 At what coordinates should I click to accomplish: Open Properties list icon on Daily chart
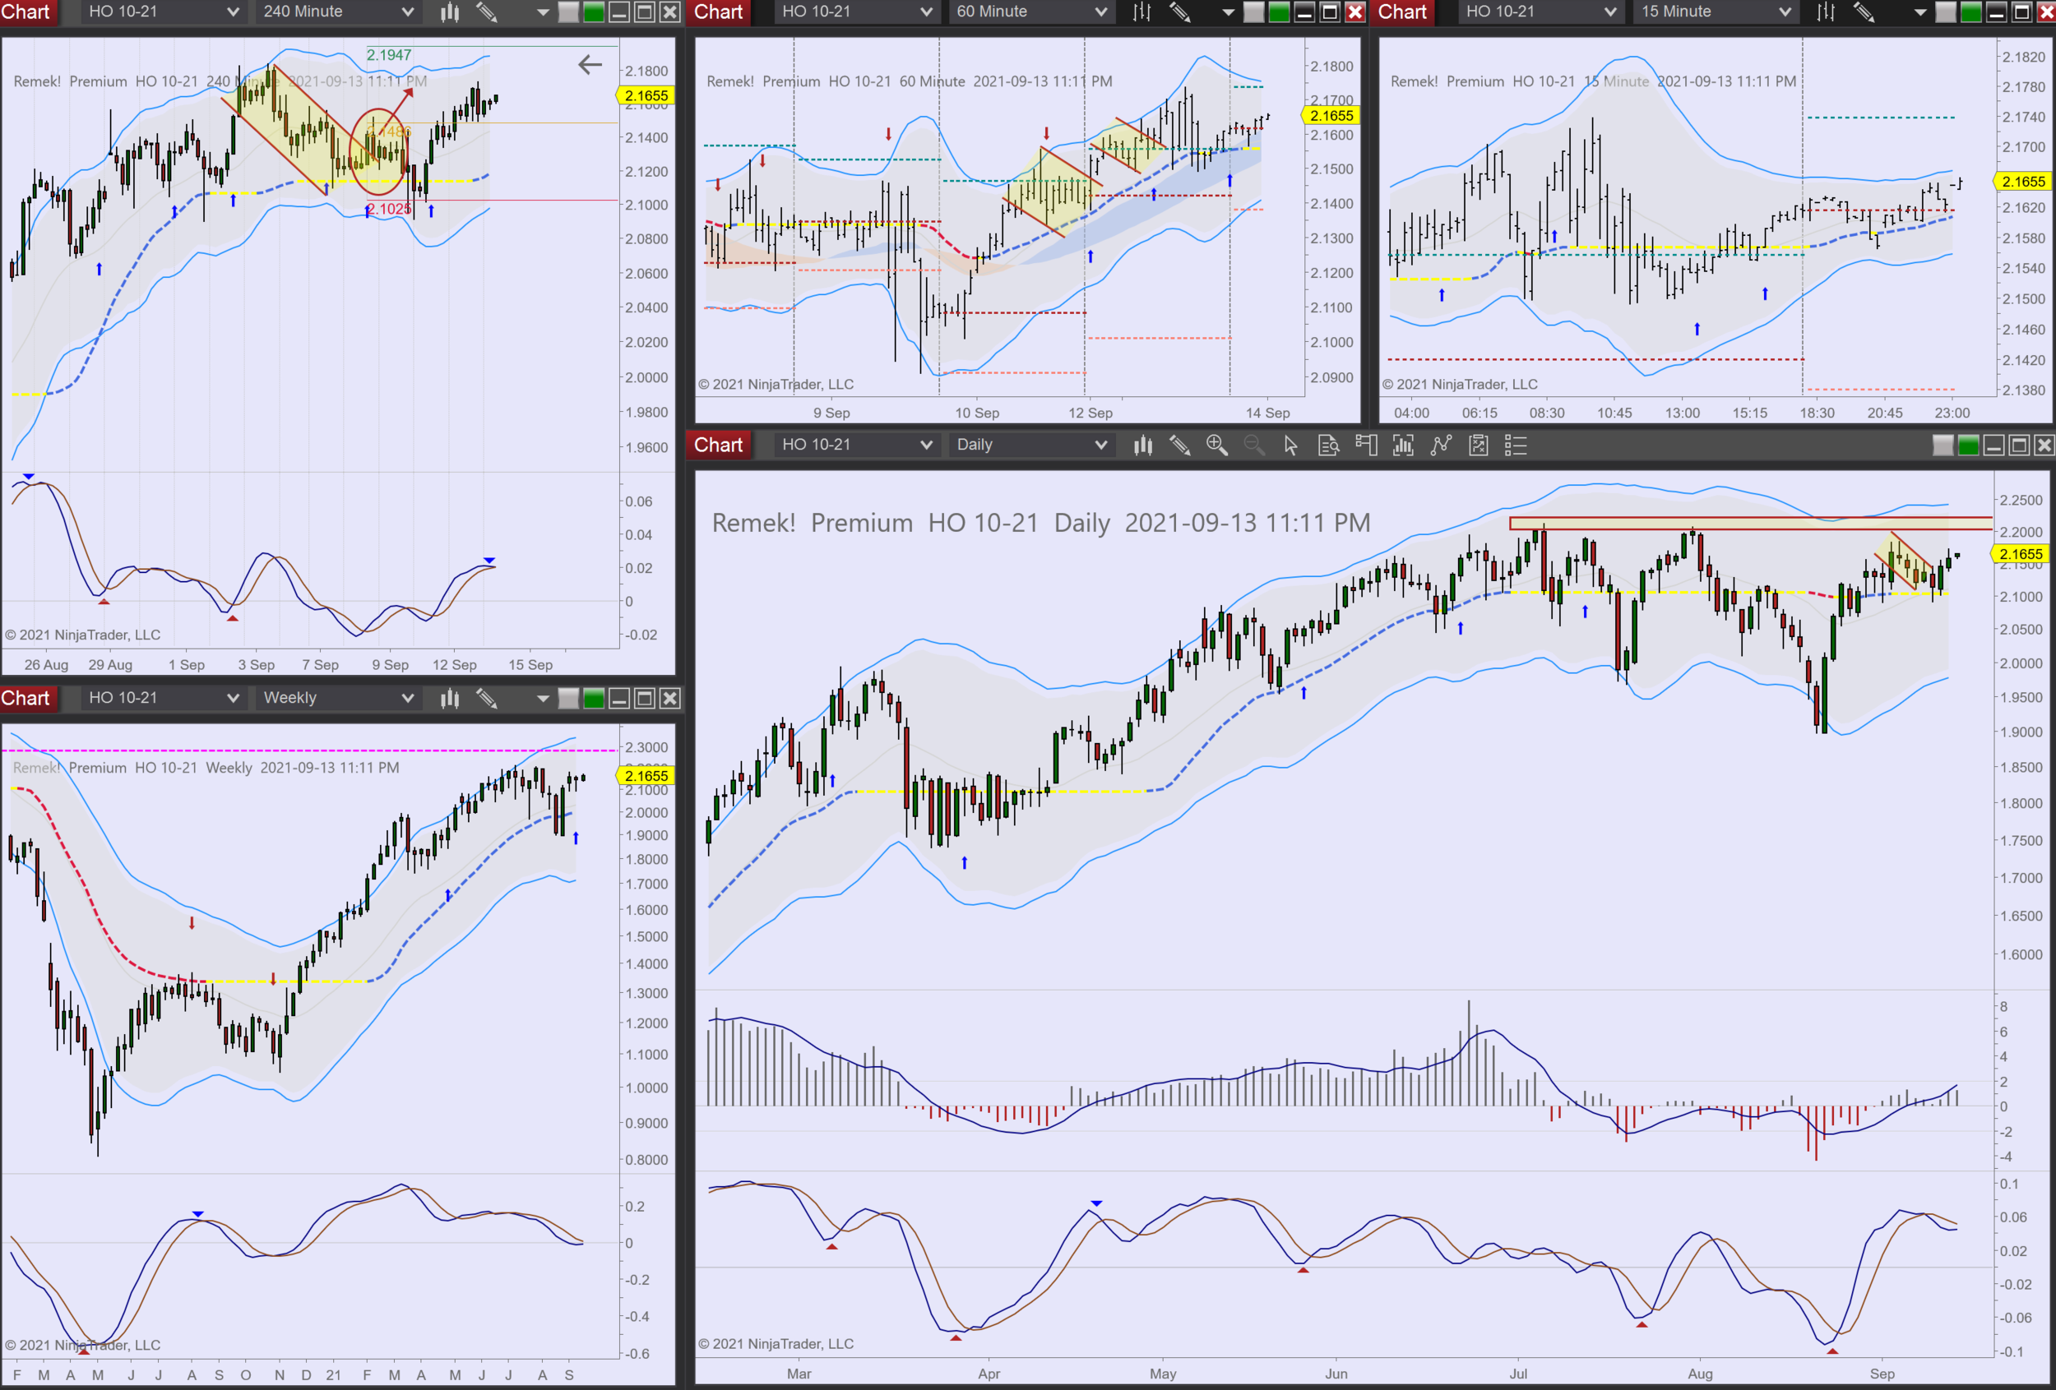(1516, 446)
